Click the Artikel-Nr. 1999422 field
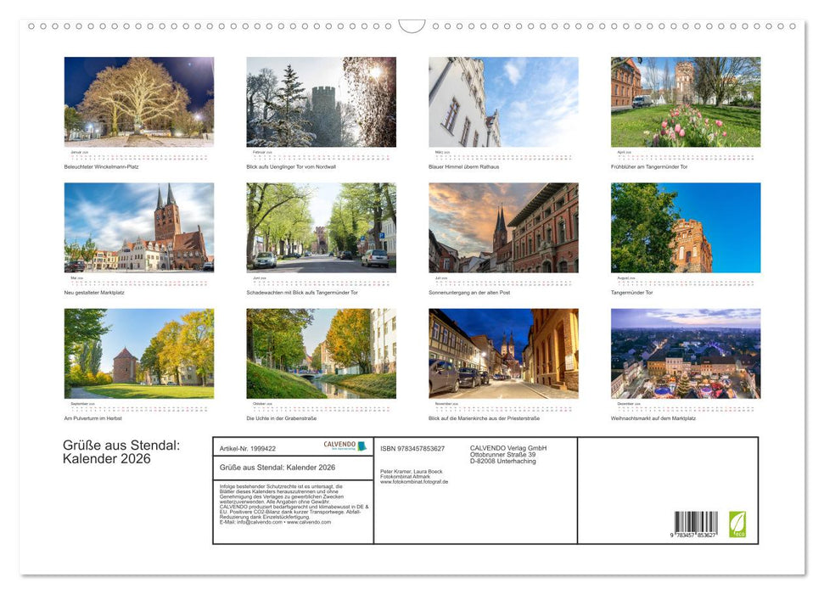The image size is (824, 594). pyautogui.click(x=248, y=448)
